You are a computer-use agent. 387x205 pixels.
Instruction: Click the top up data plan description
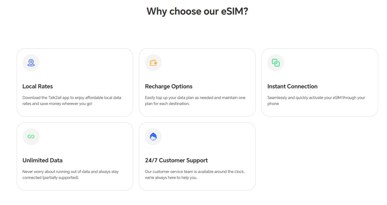195,98
